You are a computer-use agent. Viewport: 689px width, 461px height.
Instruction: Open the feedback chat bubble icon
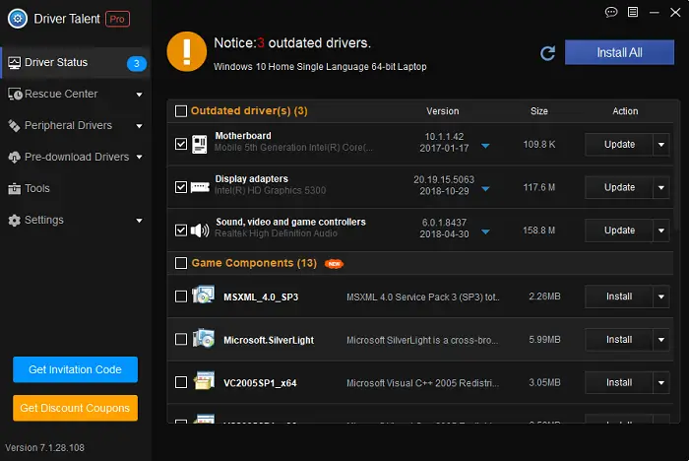611,12
